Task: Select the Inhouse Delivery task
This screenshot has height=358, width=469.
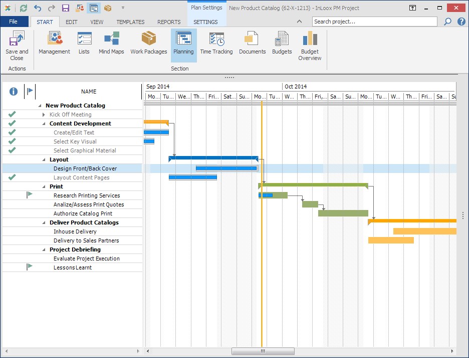Action: (75, 231)
